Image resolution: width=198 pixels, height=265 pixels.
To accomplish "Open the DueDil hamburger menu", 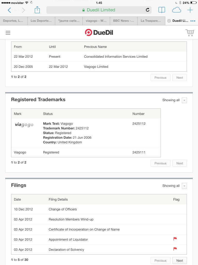I will point(8,33).
